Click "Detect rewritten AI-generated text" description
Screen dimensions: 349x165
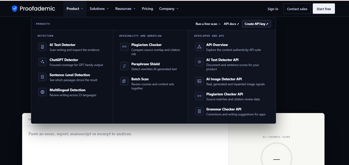pyautogui.click(x=154, y=69)
